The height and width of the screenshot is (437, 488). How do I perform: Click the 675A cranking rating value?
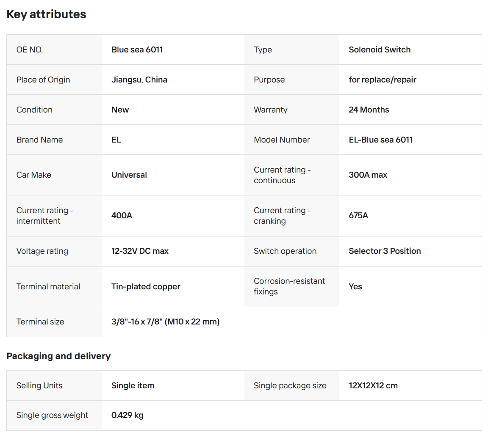358,215
